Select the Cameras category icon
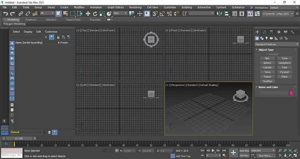Image resolution: width=300 pixels, height=159 pixels. (x=271, y=38)
